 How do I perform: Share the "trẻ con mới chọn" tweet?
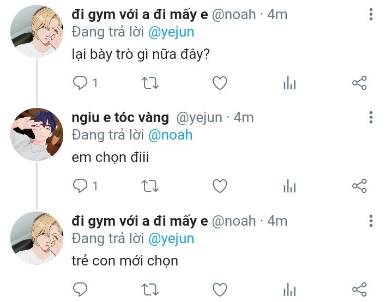359,289
